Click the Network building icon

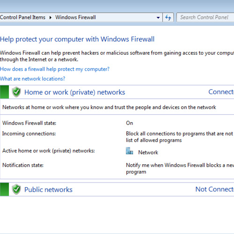130,151
